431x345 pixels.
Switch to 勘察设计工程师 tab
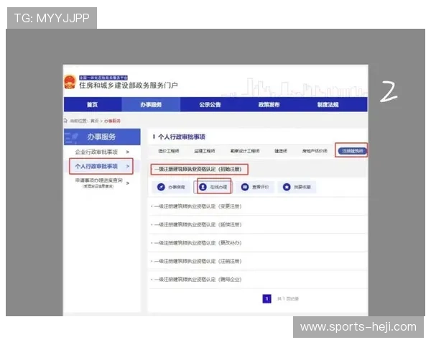click(x=245, y=151)
